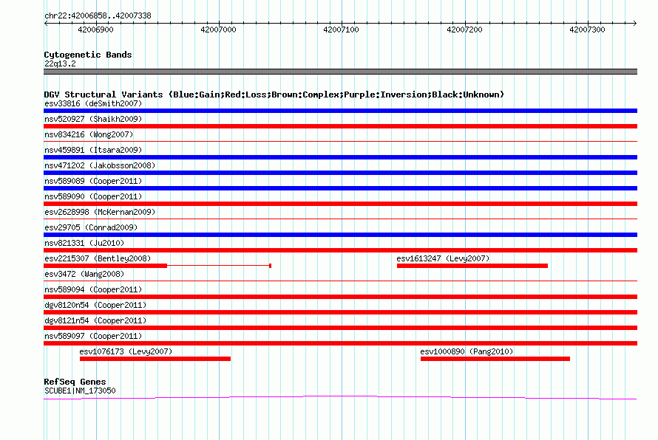658x440 pixels.
Task: Select the esv1076173 (Levy2007) label
Action: (126, 351)
